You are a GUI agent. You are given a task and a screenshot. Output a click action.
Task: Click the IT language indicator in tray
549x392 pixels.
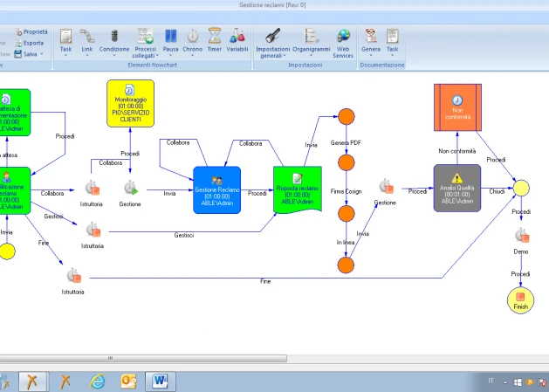coord(491,381)
